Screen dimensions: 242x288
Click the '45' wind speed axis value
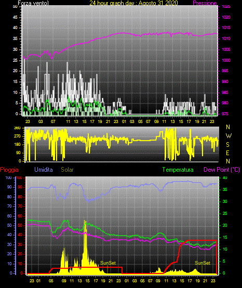[x=15, y=17]
